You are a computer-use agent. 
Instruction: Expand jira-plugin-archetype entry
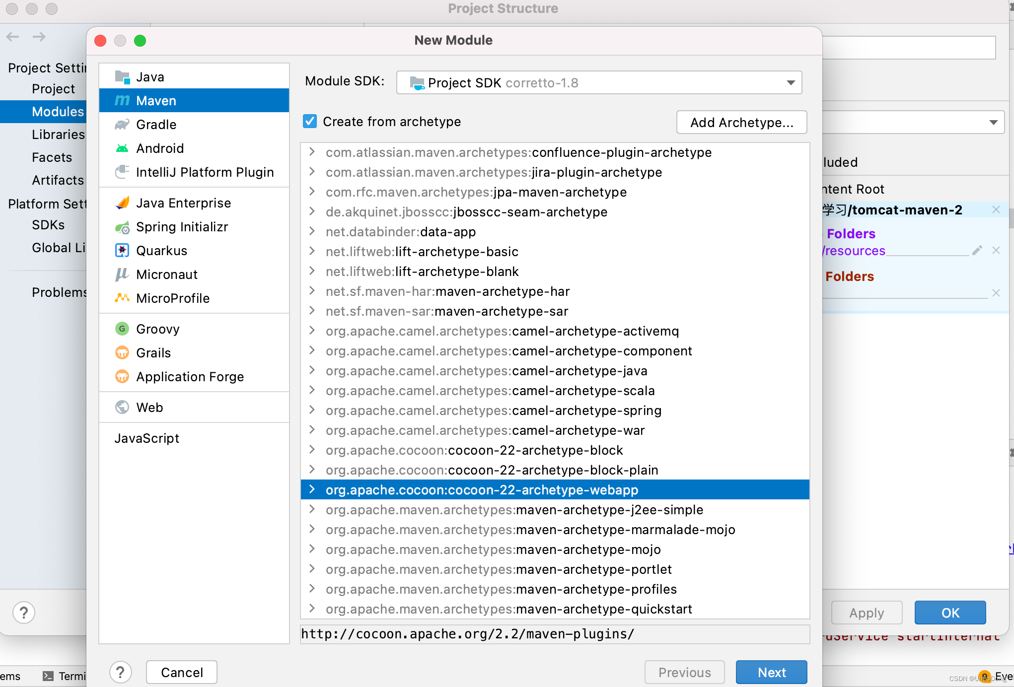coord(312,172)
